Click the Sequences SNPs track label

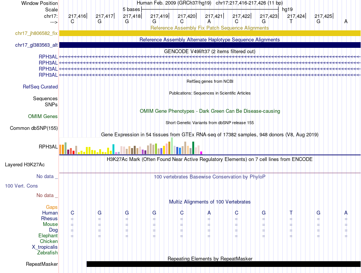(x=45, y=101)
